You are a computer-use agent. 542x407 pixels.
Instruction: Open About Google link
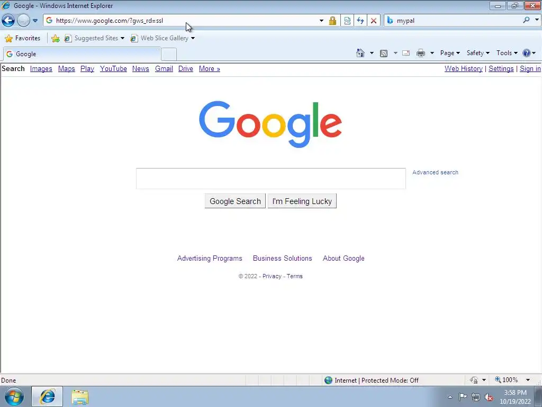(x=344, y=258)
